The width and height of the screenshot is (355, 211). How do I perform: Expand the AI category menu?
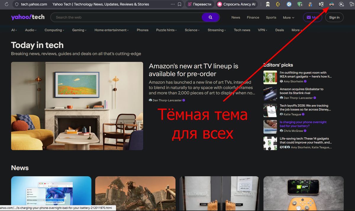coord(14,30)
